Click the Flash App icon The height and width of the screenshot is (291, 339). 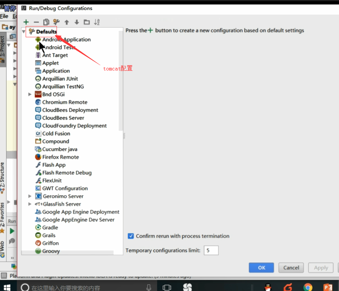[38, 165]
